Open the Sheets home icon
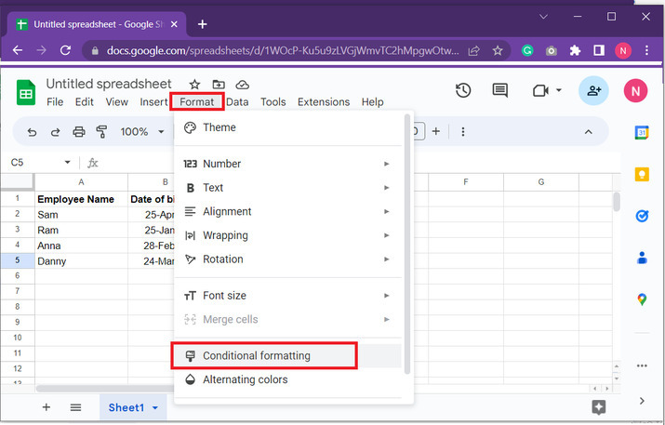 click(26, 92)
